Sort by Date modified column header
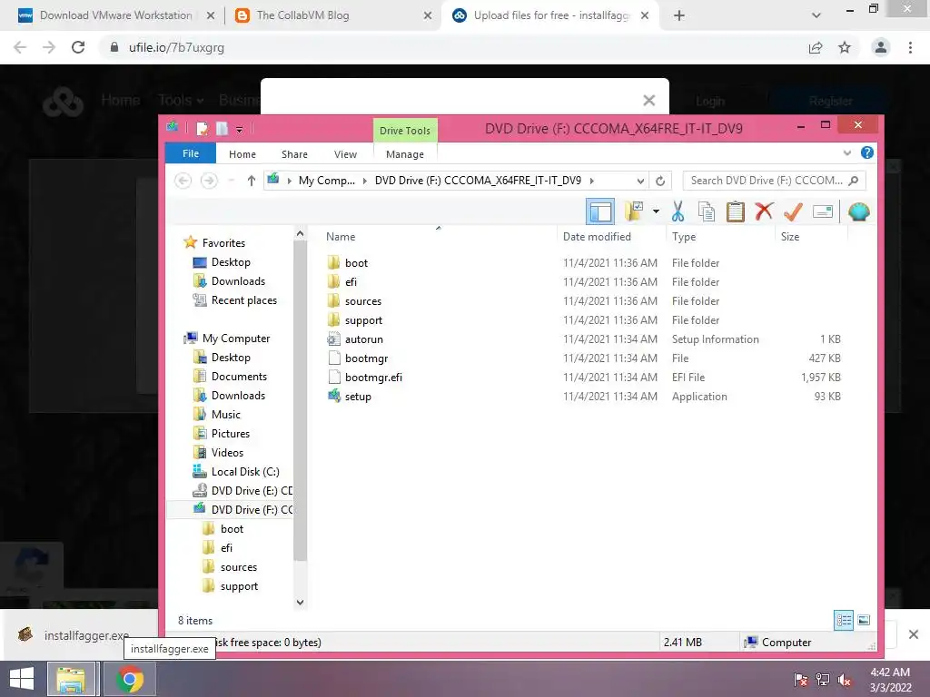This screenshot has width=930, height=697. point(597,237)
